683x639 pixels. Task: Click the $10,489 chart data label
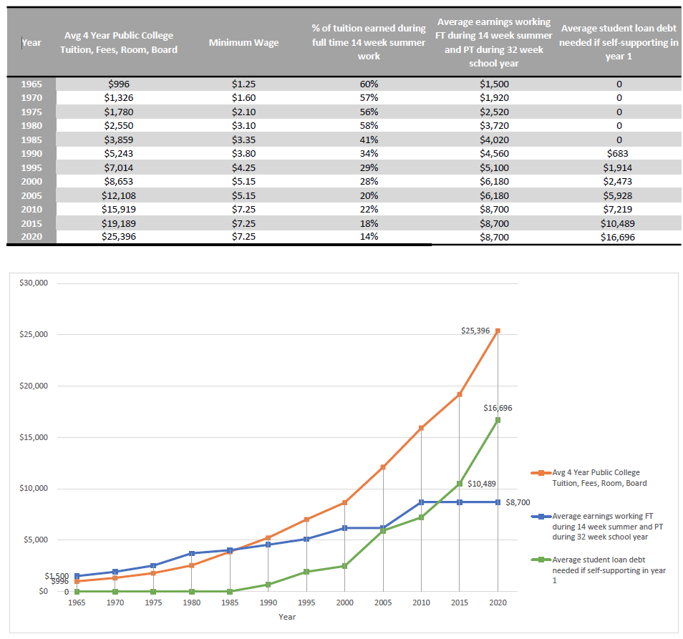pos(481,484)
